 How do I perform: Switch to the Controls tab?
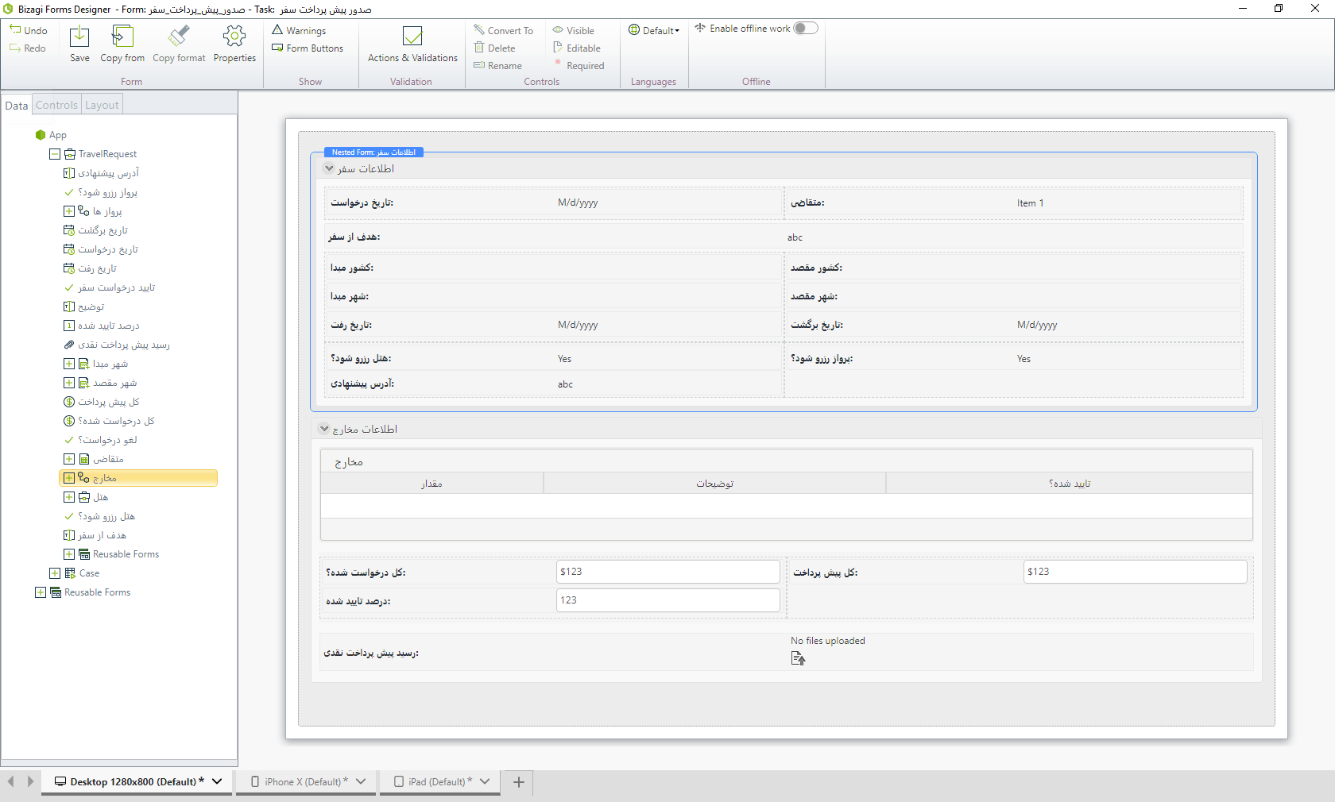coord(56,105)
